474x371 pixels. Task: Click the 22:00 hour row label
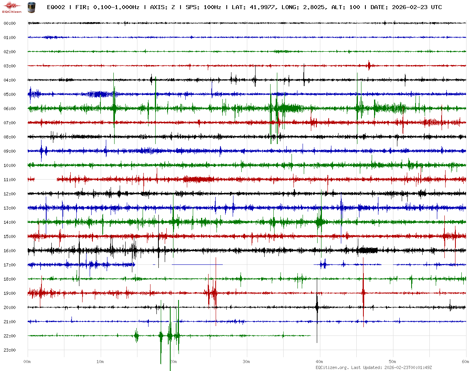(x=9, y=336)
